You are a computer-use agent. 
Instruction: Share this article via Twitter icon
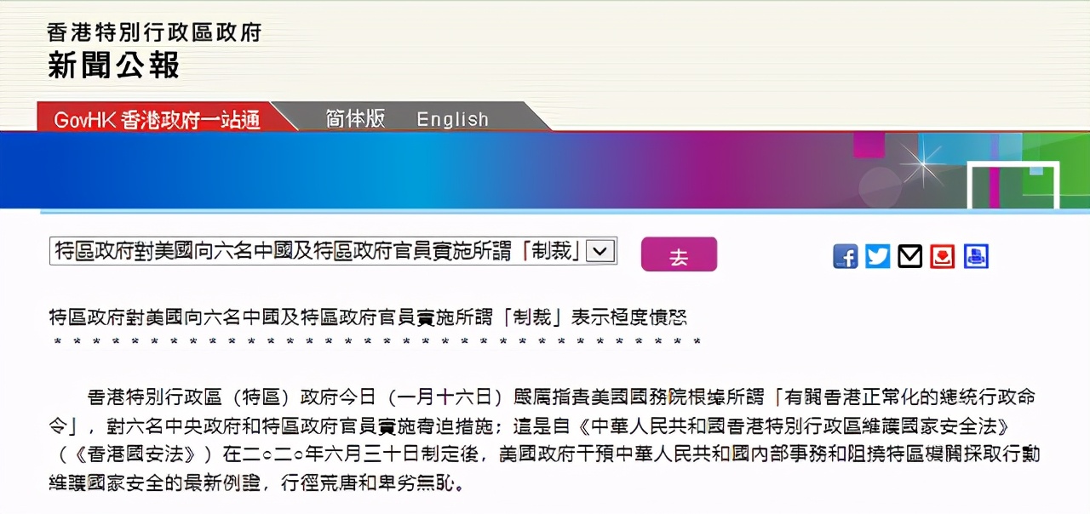tap(877, 256)
